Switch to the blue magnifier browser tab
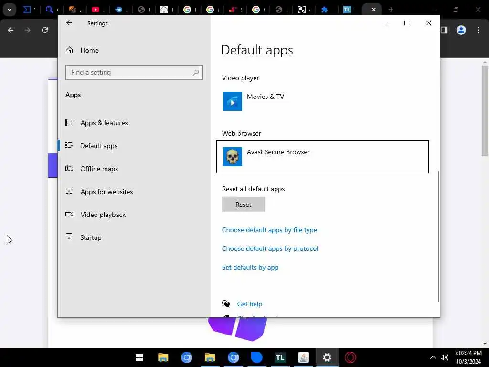This screenshot has height=367, width=489. pyautogui.click(x=49, y=10)
